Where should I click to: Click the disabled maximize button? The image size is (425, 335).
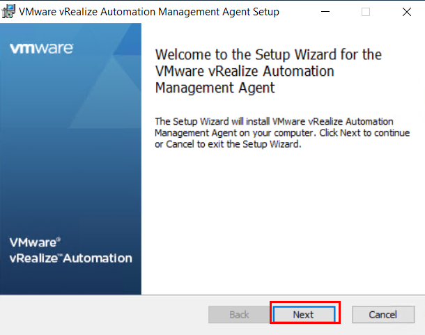pos(366,12)
